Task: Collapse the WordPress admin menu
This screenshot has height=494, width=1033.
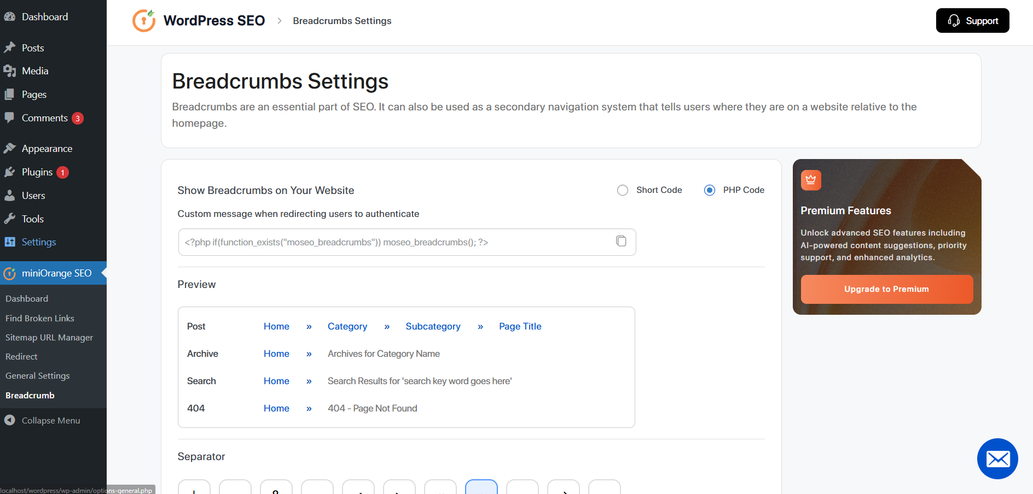Action: pyautogui.click(x=50, y=420)
